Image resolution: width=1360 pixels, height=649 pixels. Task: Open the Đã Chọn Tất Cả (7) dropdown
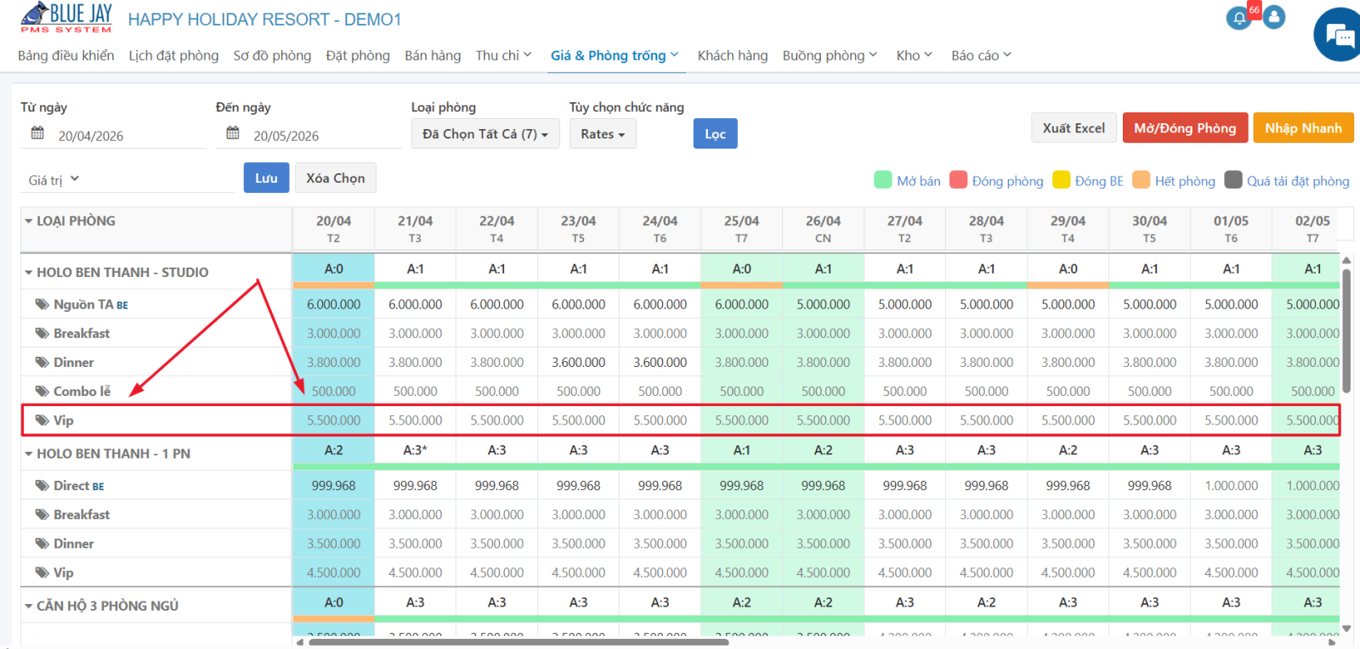[485, 134]
